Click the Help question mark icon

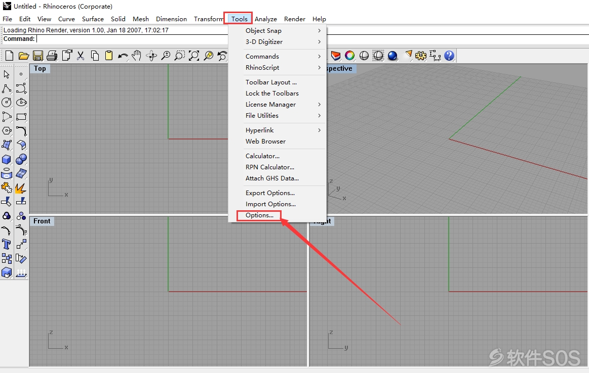click(x=449, y=56)
